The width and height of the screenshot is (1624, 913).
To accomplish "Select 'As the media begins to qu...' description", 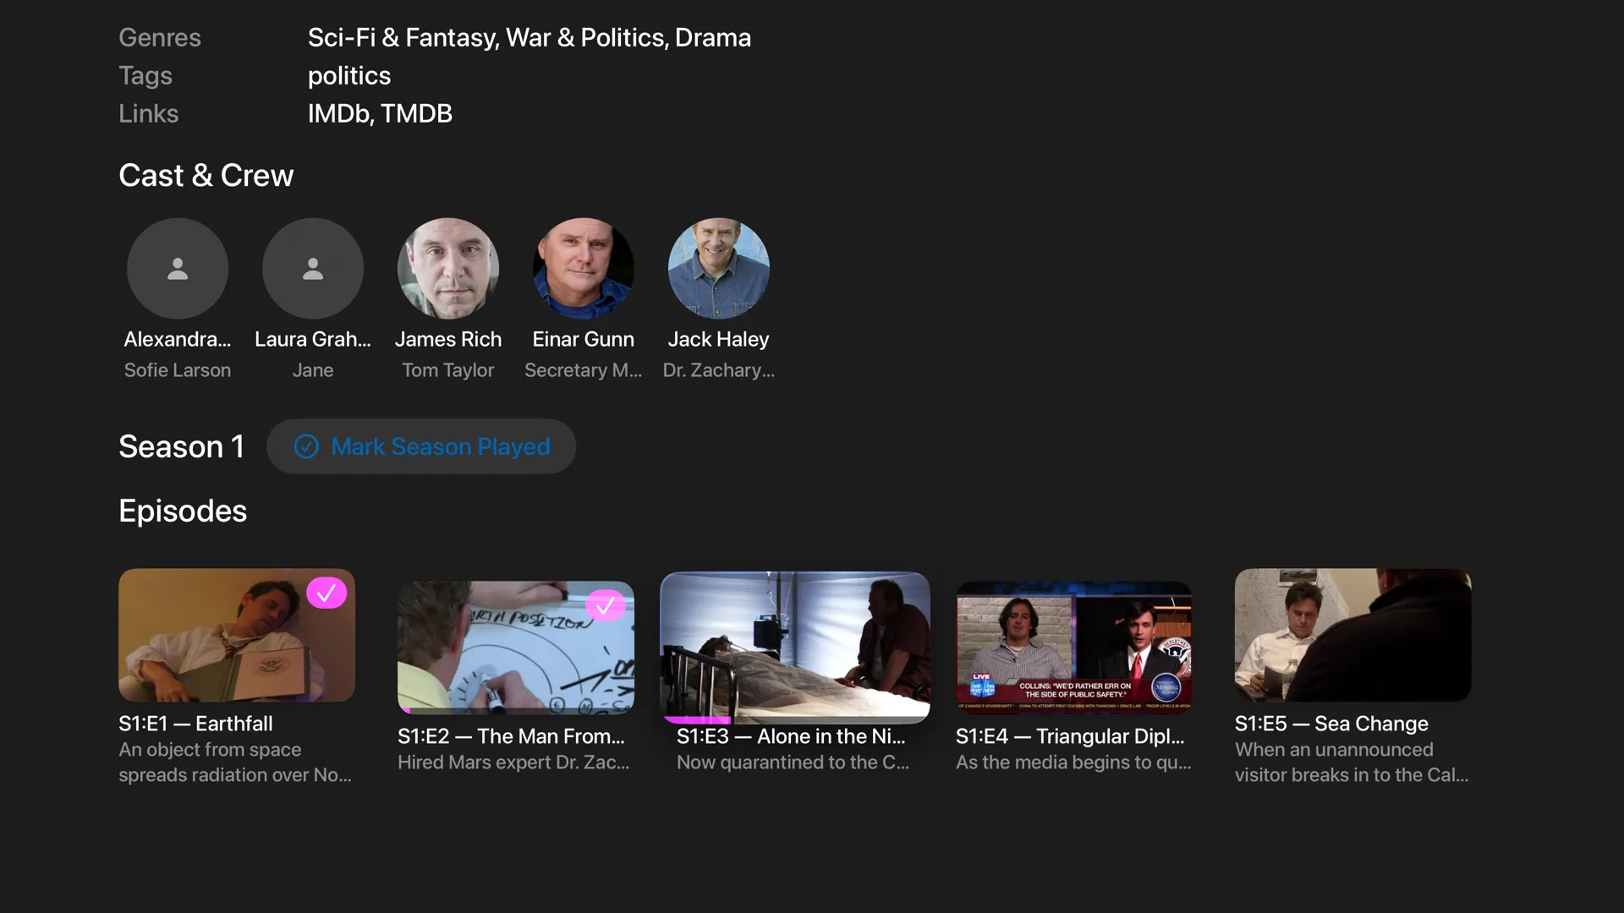I will pyautogui.click(x=1073, y=763).
